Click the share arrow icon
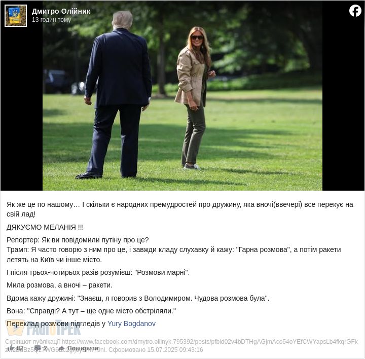The width and height of the screenshot is (365, 359). 61,348
